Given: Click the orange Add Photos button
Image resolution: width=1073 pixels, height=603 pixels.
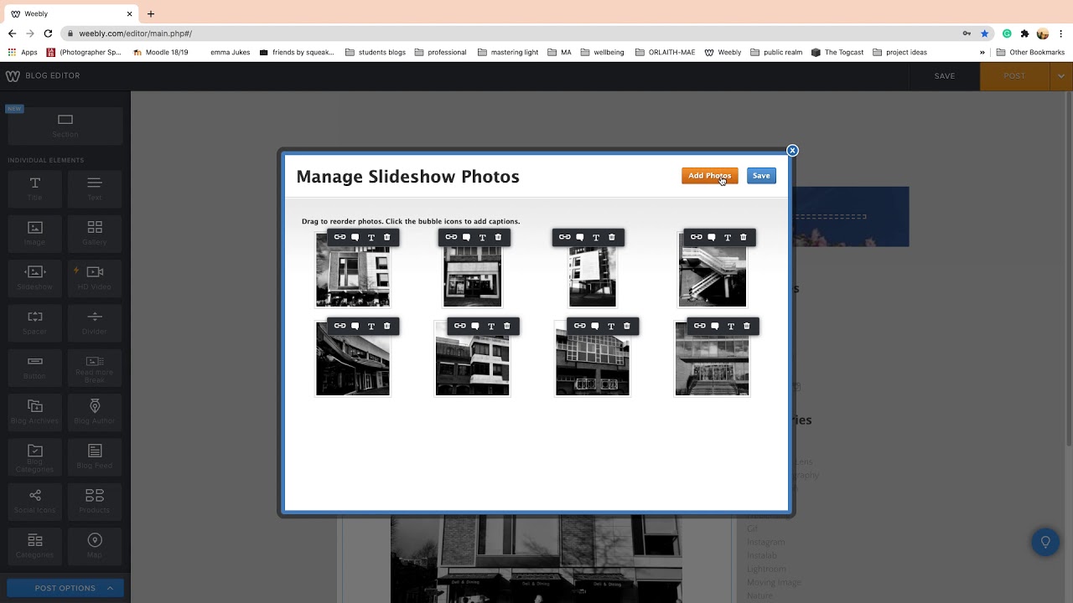Looking at the screenshot, I should tap(709, 176).
